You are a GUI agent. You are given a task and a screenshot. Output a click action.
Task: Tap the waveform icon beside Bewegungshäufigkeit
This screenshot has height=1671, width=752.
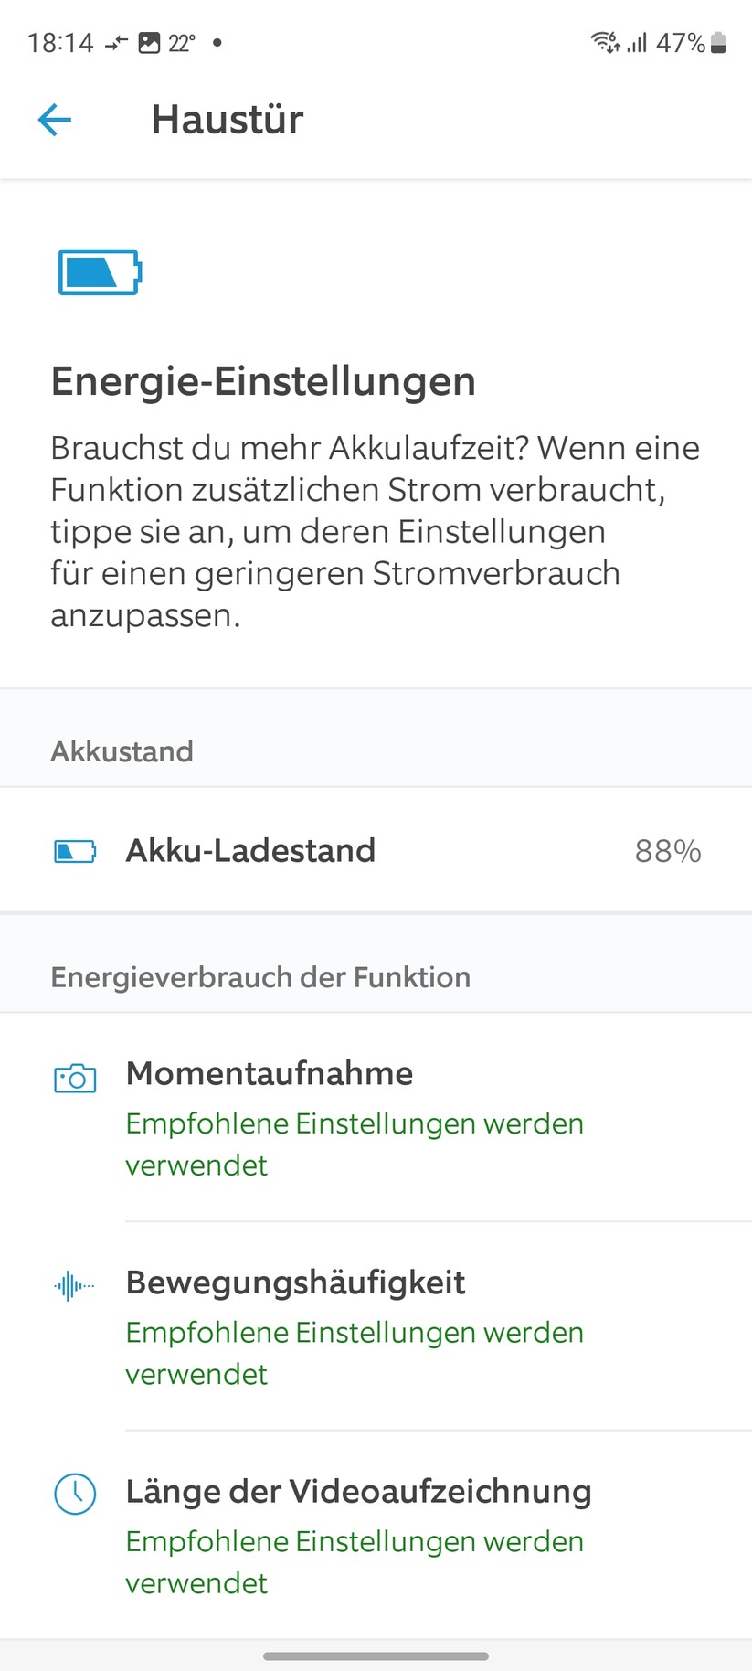tap(74, 1285)
